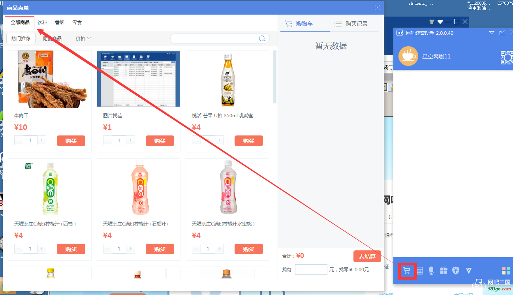Click the collapse-to-corner icon in 网吧经营助手 title bar
Image resolution: width=513 pixels, height=295 pixels.
[502, 33]
